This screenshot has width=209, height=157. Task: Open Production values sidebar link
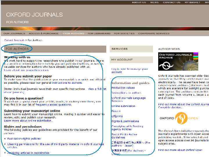click(123, 88)
